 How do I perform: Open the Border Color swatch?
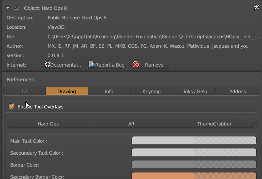[194, 164]
